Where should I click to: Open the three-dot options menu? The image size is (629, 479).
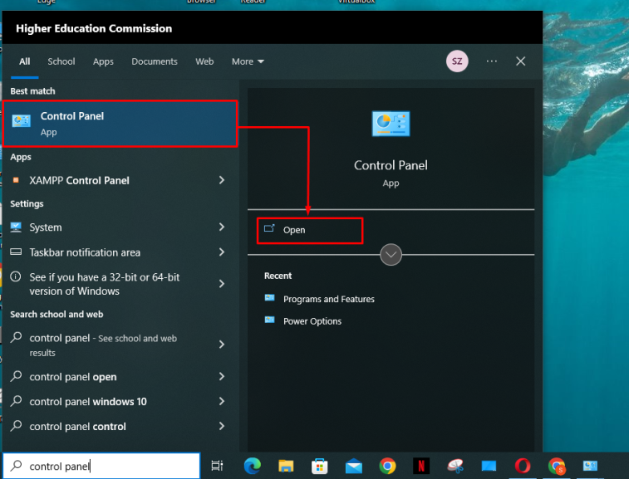point(492,61)
